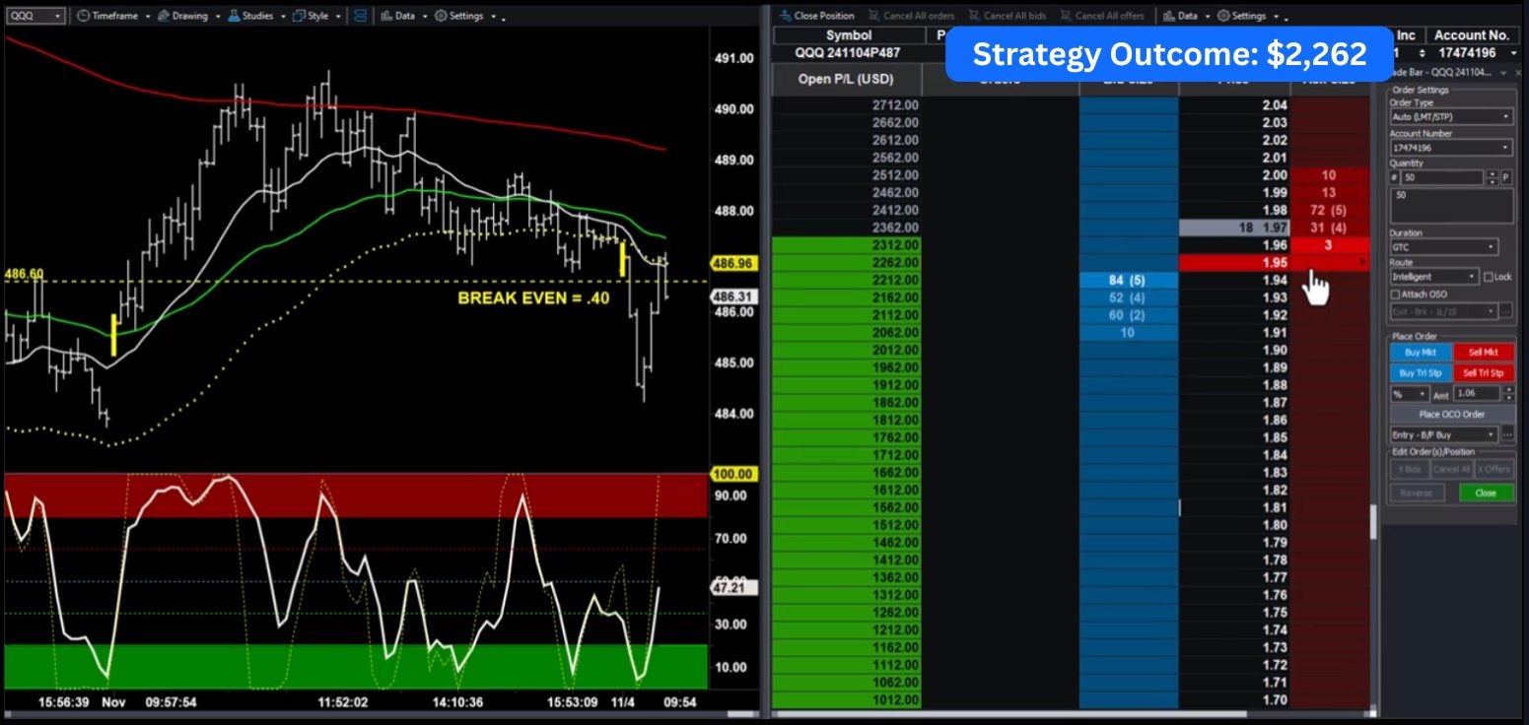Open the Duration GTC dropdown
The image size is (1529, 725).
(x=1443, y=246)
